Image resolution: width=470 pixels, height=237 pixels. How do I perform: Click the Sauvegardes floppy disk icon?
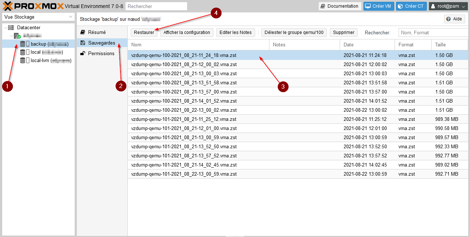point(83,43)
